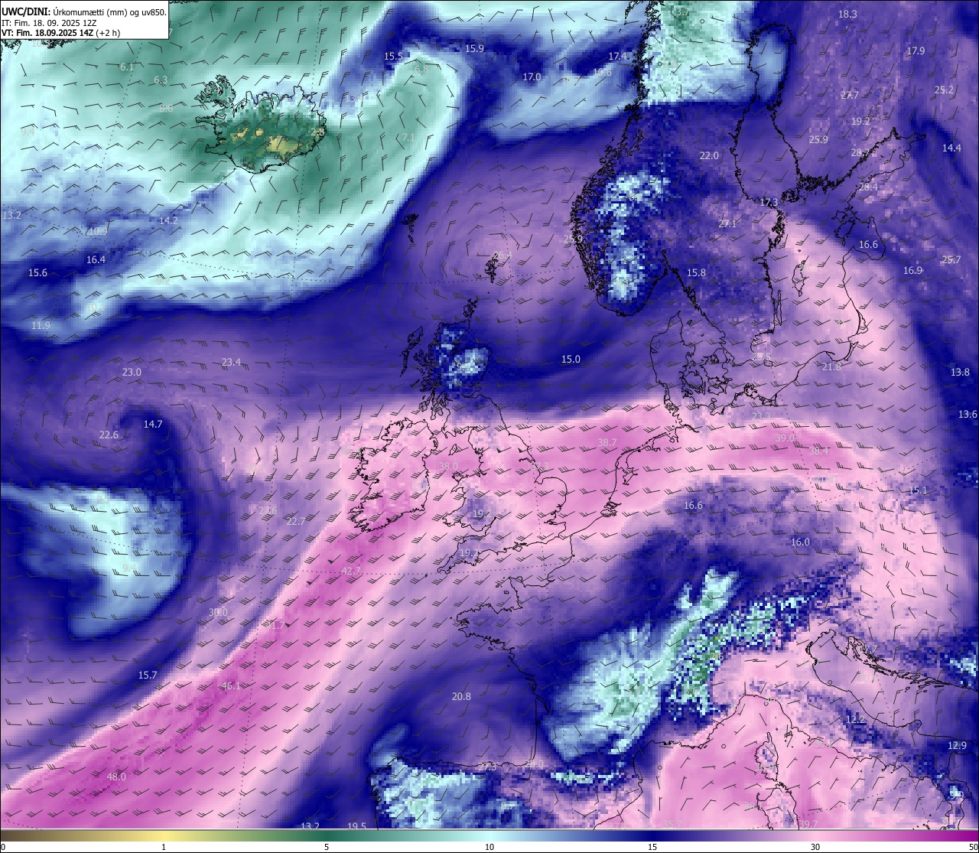
Task: Click the 30.0 value label
Action: 219,612
